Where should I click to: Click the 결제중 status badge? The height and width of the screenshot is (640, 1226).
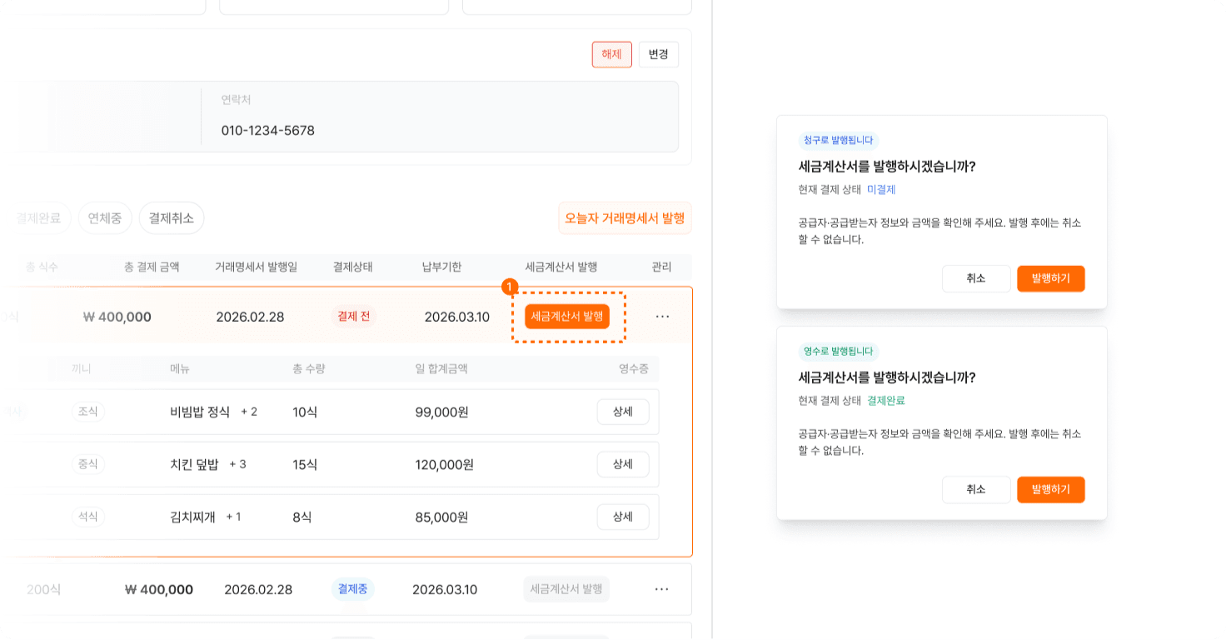(x=353, y=589)
